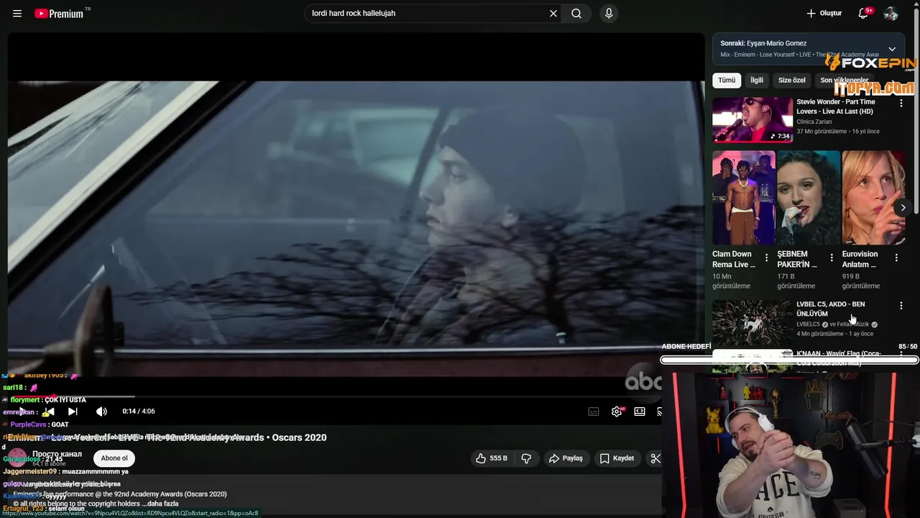Clear the search box text
The image size is (920, 518).
pyautogui.click(x=553, y=14)
